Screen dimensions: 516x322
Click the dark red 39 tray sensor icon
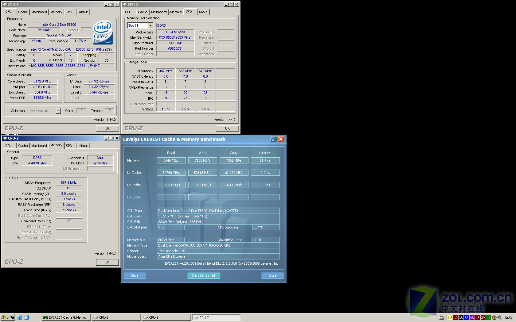pyautogui.click(x=483, y=318)
